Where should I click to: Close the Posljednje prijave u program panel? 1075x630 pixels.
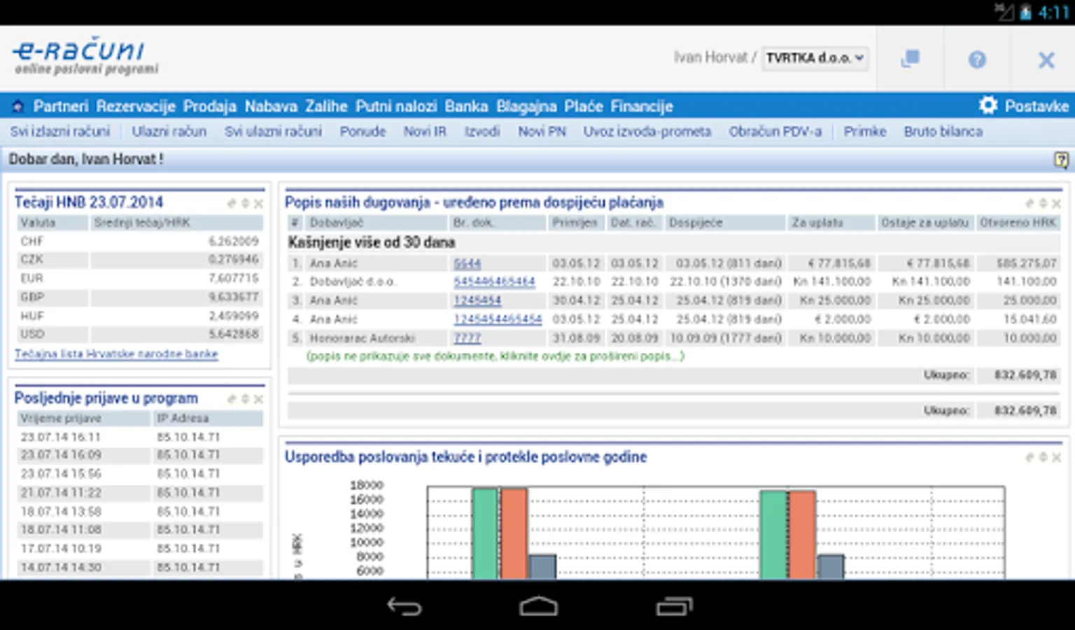coord(258,399)
